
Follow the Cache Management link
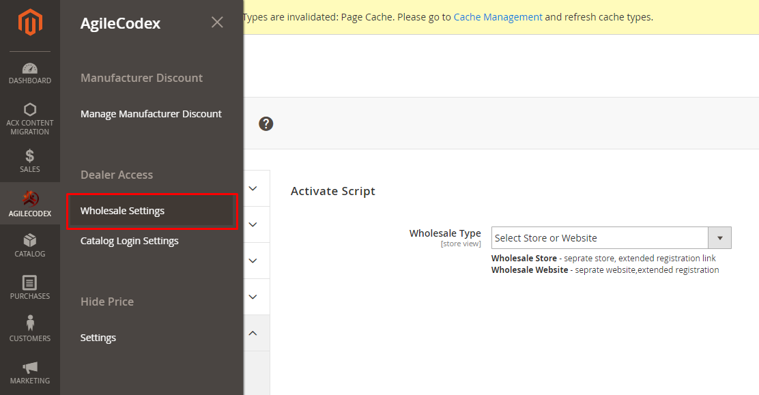[x=498, y=17]
